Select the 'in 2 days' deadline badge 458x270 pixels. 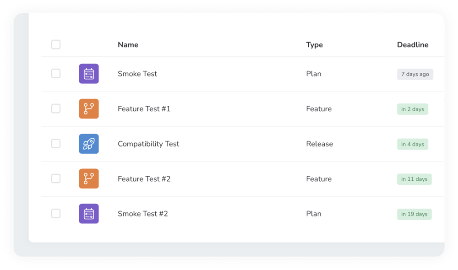(412, 109)
